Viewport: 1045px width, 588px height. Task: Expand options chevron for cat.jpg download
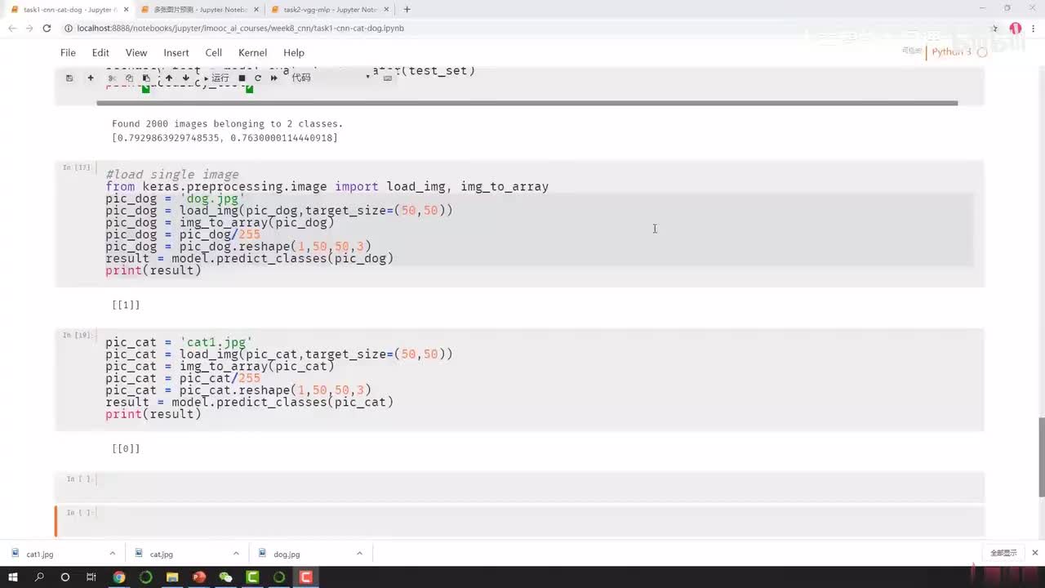[236, 554]
